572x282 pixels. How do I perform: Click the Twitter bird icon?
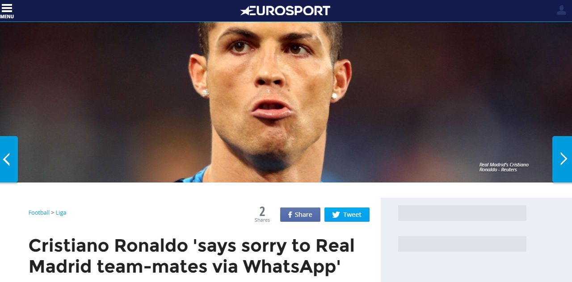336,215
